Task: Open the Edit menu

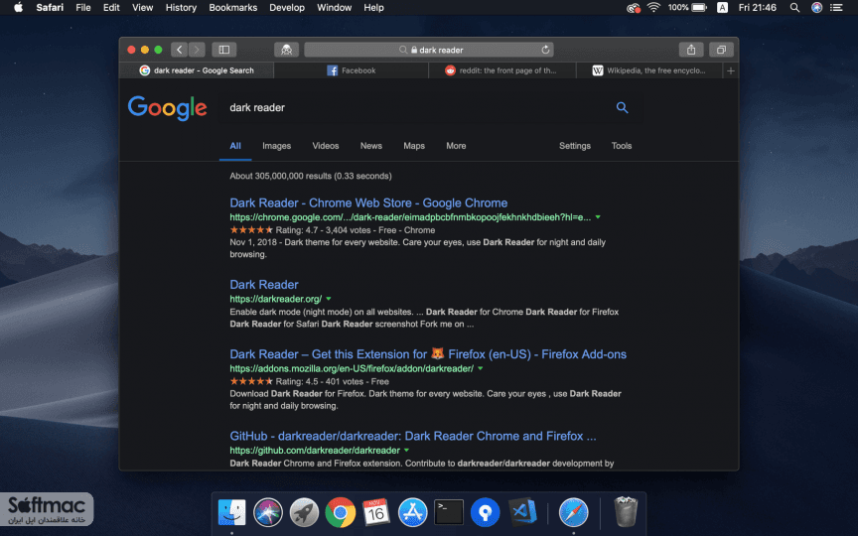Action: (x=111, y=8)
